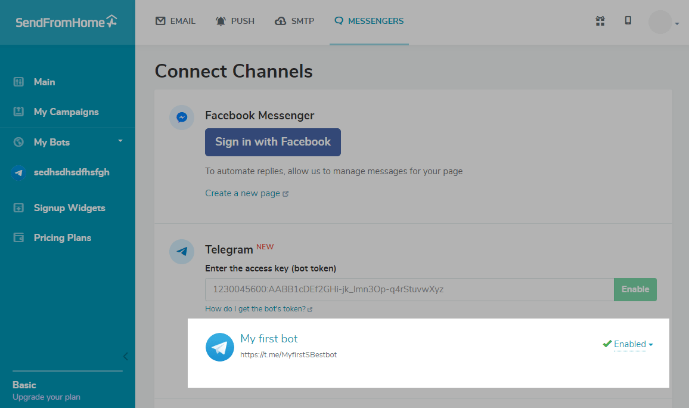Open the Enabled status dropdown
The height and width of the screenshot is (408, 689).
[633, 344]
